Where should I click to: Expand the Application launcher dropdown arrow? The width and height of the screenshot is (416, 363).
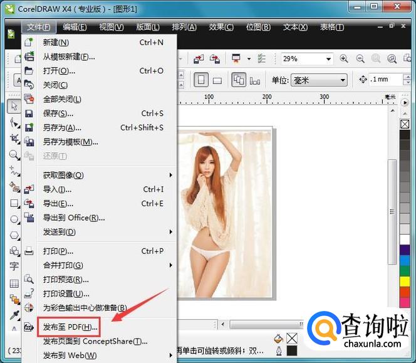(x=249, y=59)
